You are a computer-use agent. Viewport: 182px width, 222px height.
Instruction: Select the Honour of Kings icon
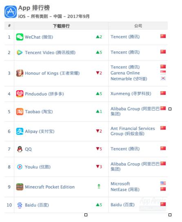pyautogui.click(x=20, y=73)
